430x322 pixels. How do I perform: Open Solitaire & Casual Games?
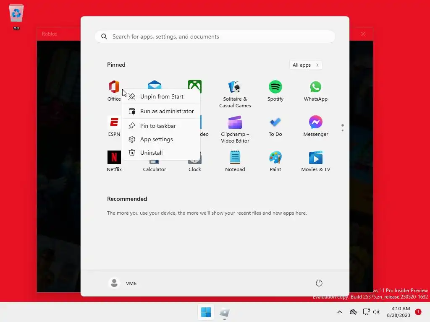tap(235, 94)
